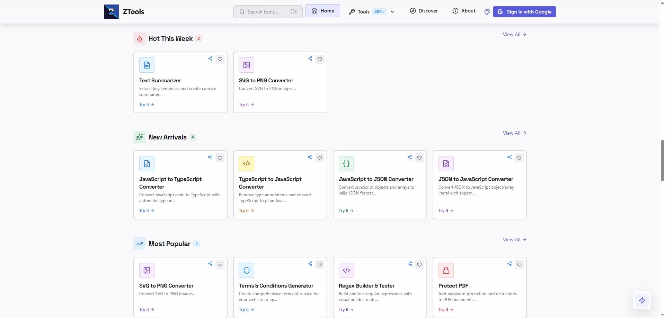Favorite SVG to PNG Converter in Most Popular
Image resolution: width=665 pixels, height=318 pixels.
[x=220, y=265]
